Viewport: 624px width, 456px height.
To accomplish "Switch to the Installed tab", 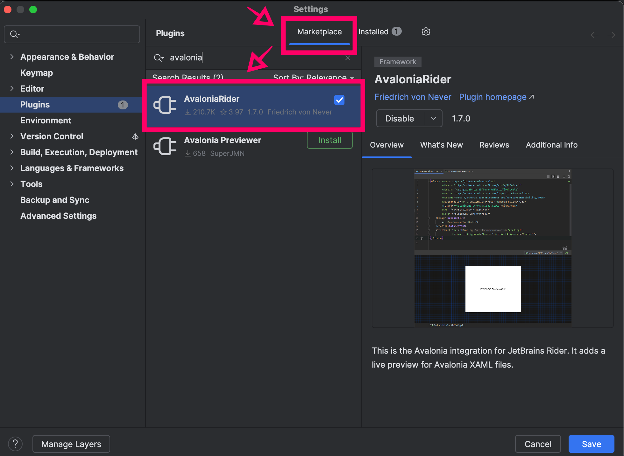I will (373, 31).
